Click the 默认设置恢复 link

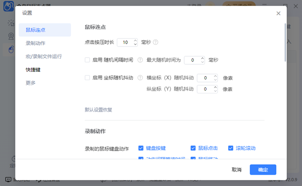click(98, 110)
